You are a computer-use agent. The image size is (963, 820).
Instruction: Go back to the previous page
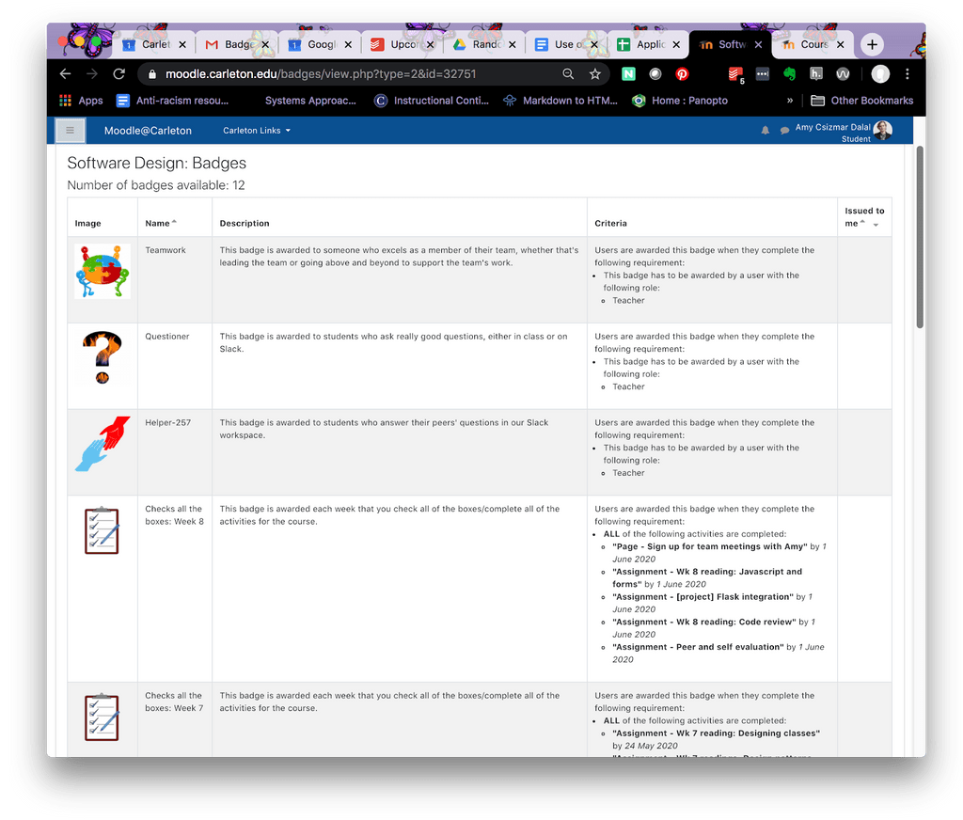pyautogui.click(x=65, y=73)
